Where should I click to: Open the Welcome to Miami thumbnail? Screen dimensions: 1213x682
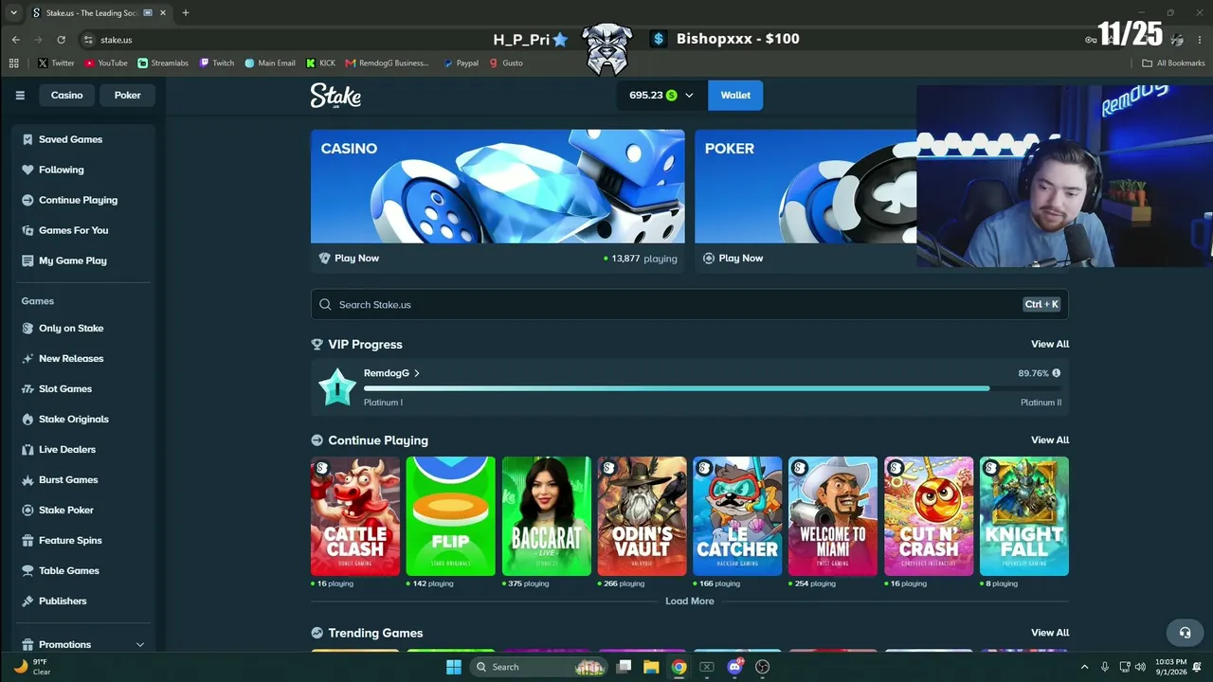pos(833,516)
